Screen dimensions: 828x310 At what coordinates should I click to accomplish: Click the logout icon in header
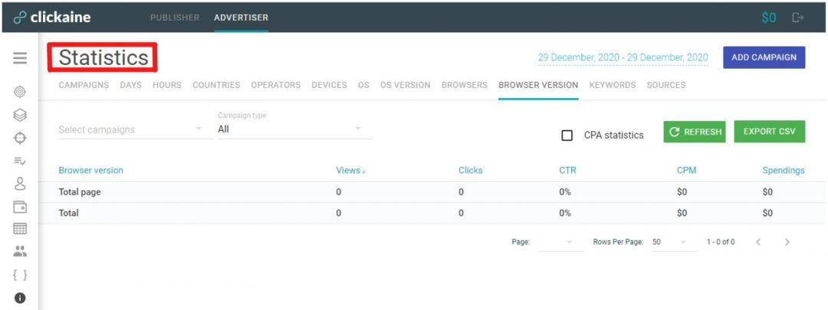tap(797, 17)
